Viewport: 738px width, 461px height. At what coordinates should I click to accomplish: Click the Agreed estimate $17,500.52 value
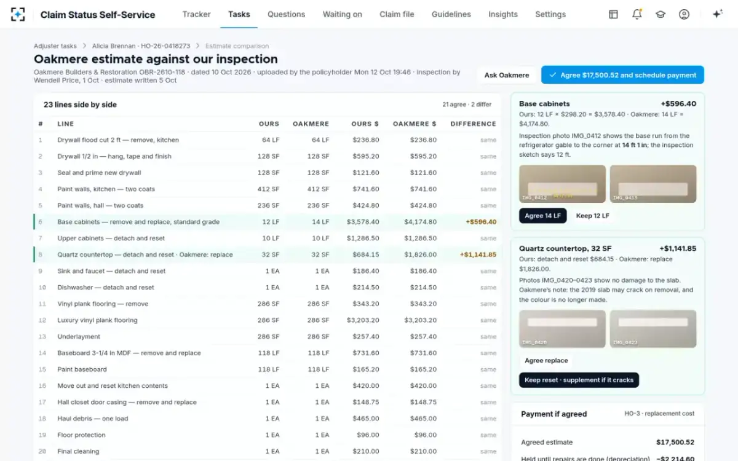pyautogui.click(x=675, y=442)
